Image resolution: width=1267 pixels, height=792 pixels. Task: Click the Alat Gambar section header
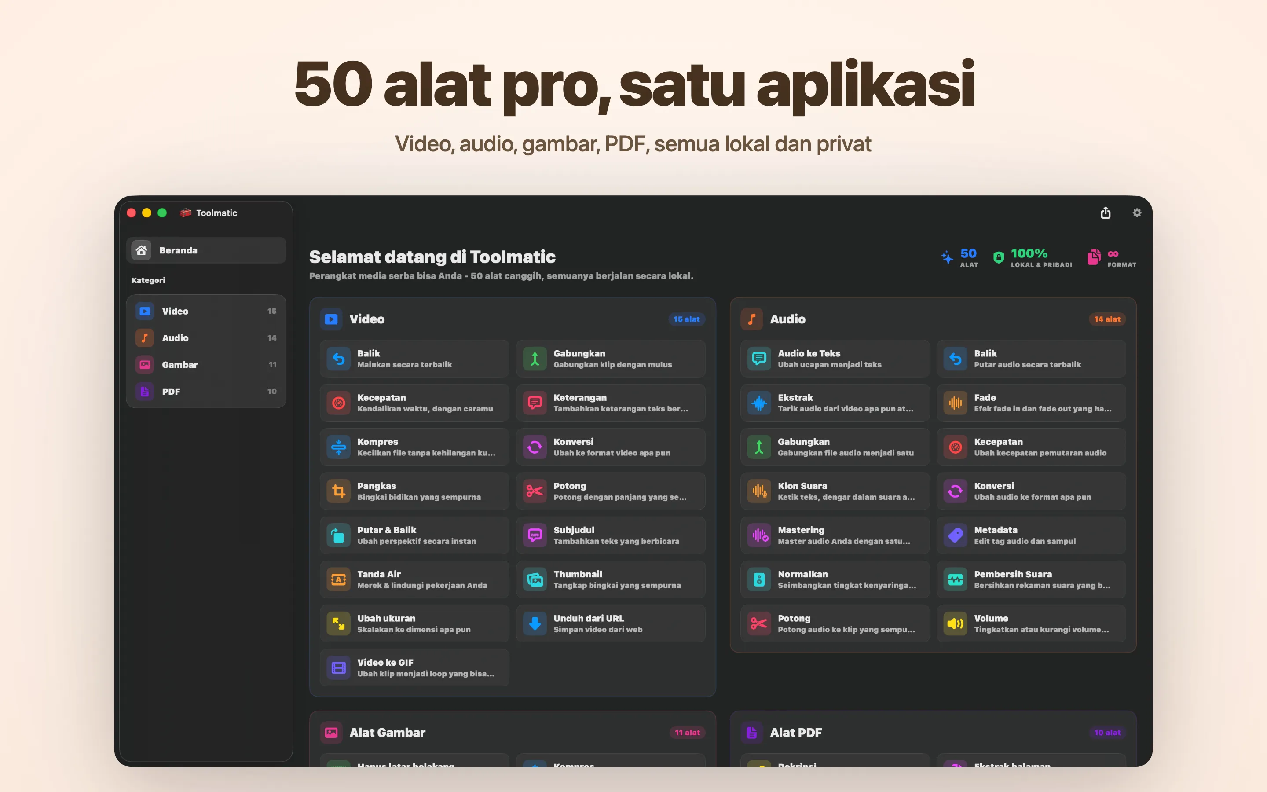387,732
